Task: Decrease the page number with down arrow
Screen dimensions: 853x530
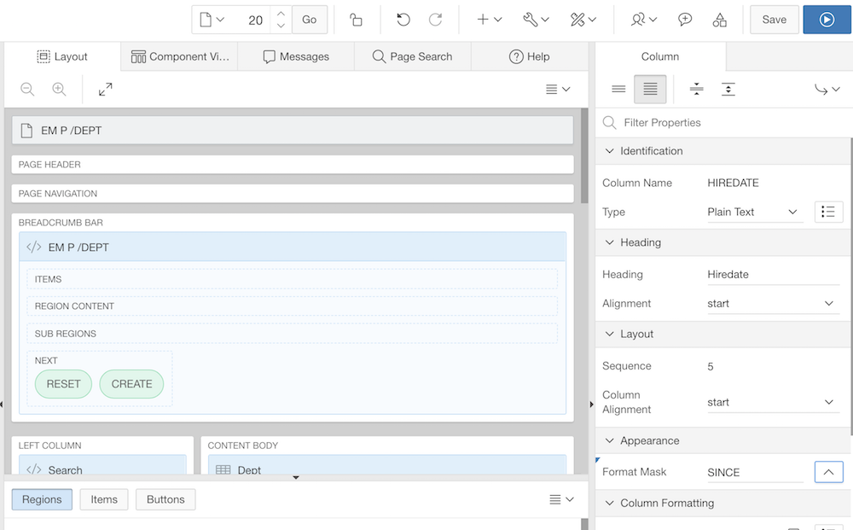Action: pos(281,26)
